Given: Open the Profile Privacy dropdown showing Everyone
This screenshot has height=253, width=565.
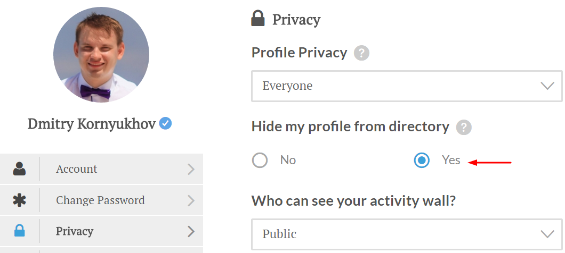Looking at the screenshot, I should pyautogui.click(x=407, y=86).
